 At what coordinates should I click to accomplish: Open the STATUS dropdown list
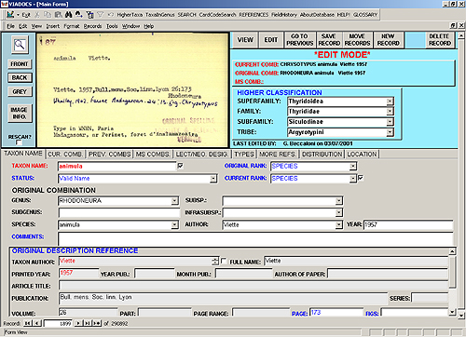pos(213,179)
